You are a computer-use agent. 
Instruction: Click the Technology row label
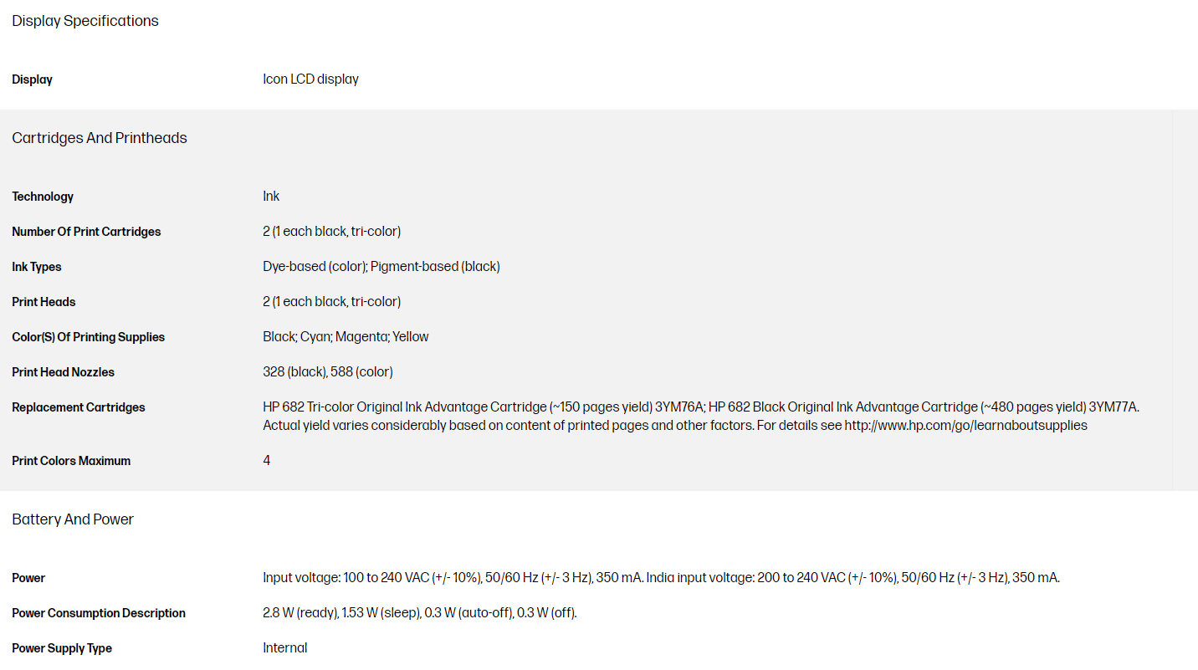click(x=43, y=197)
